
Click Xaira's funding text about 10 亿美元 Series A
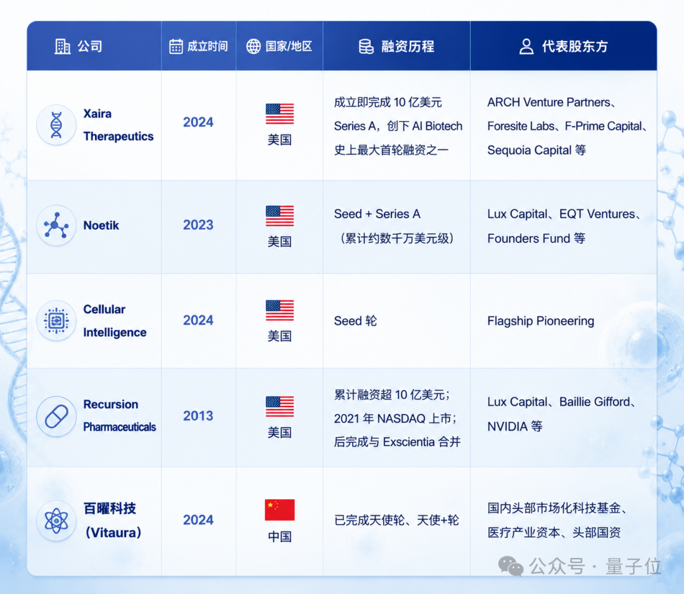[x=398, y=126]
